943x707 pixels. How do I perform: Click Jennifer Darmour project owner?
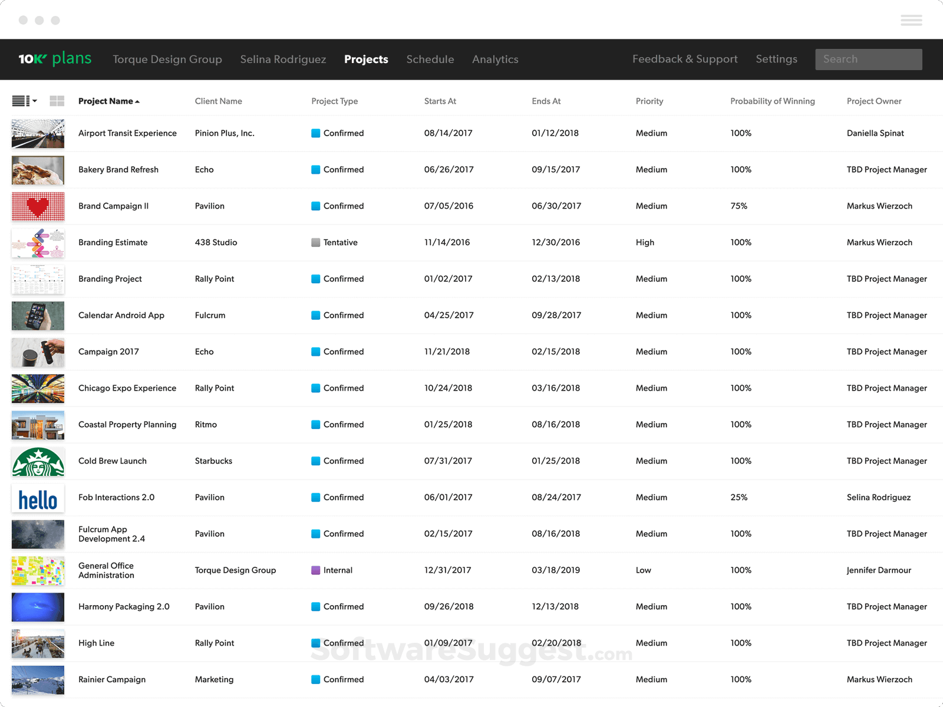(879, 570)
